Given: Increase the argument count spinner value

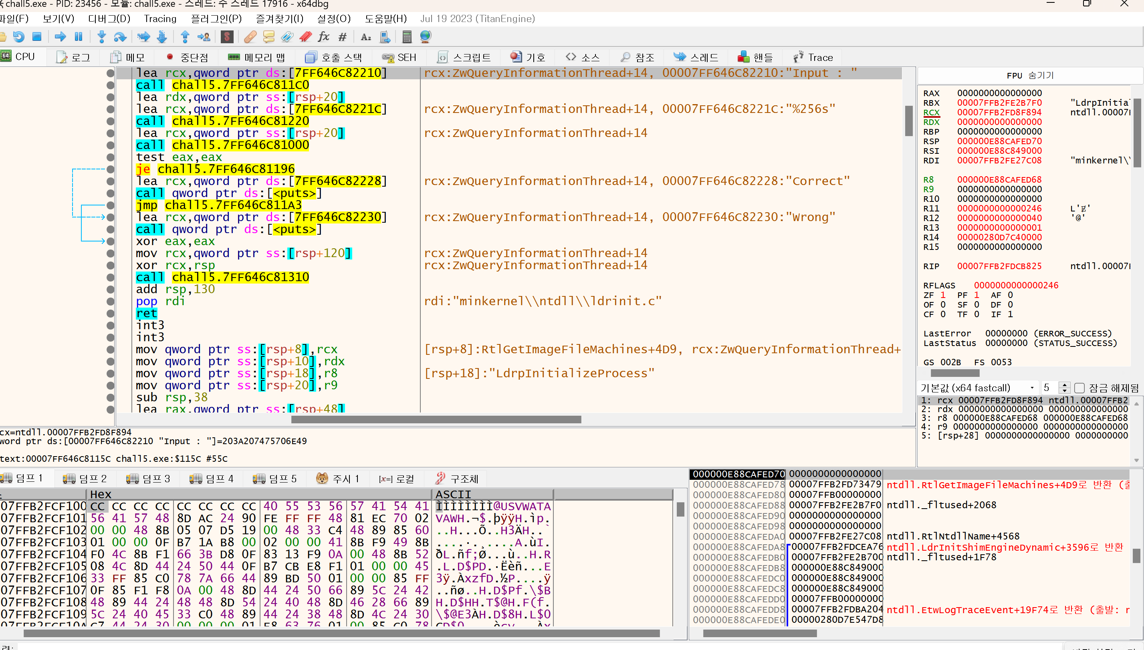Looking at the screenshot, I should pyautogui.click(x=1065, y=385).
